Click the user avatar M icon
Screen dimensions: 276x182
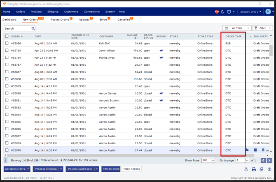pos(268,12)
